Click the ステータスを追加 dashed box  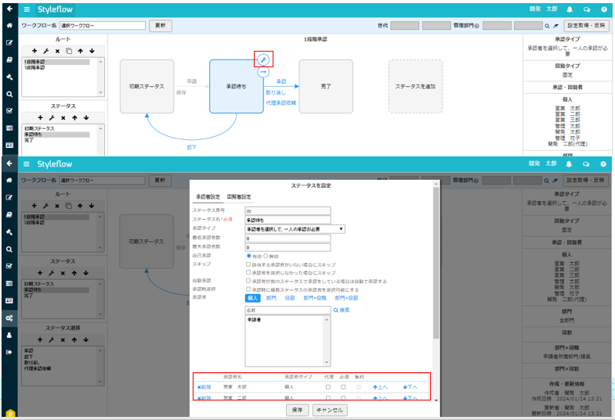415,87
